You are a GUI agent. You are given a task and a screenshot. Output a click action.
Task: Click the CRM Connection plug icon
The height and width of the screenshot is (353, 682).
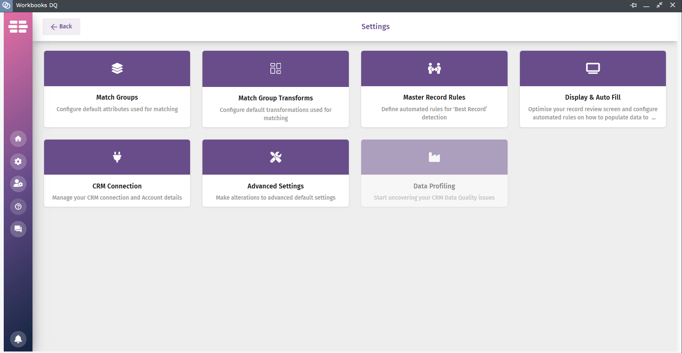(117, 157)
